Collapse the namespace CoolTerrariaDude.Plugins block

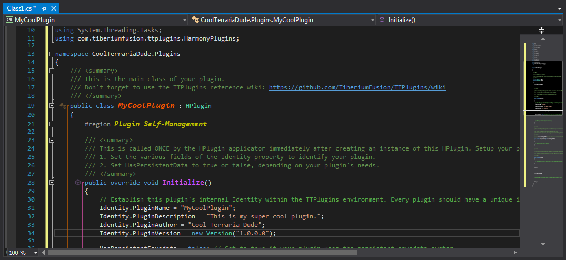tap(51, 54)
